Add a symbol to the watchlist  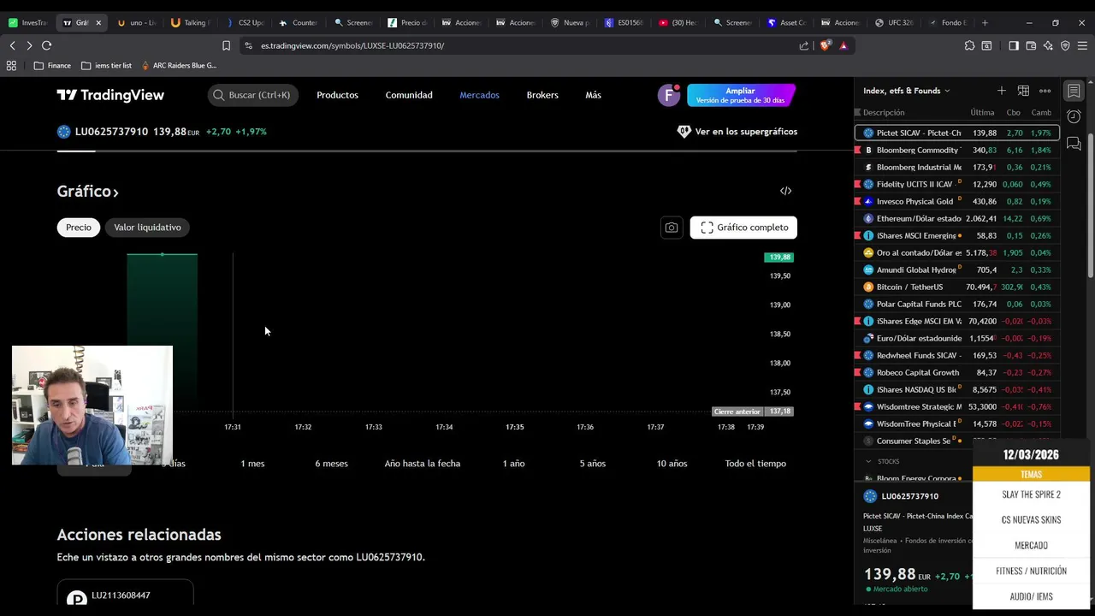click(x=1001, y=91)
